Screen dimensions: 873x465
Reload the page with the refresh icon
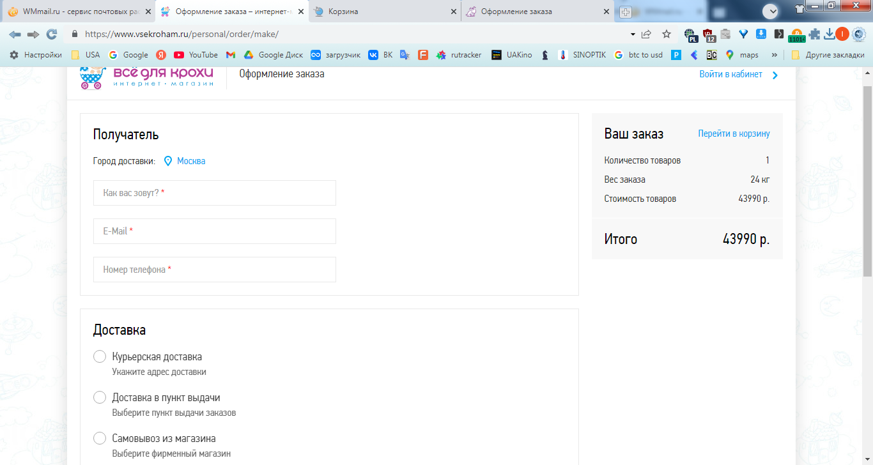52,34
